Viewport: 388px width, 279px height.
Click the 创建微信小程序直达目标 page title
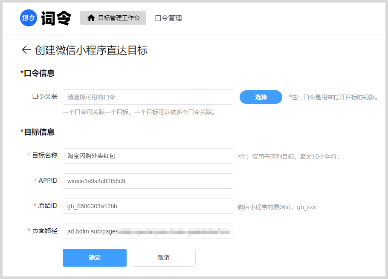tap(91, 50)
